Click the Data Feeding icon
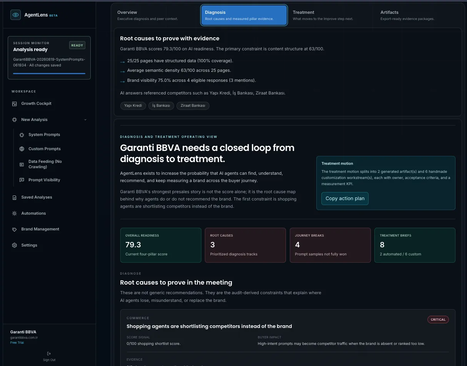Screen dimensions: 467x366 click(22, 164)
